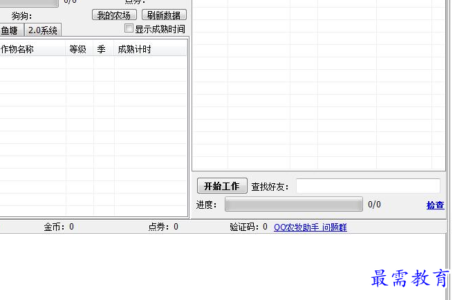Select the 验证码: 0 status text
The width and height of the screenshot is (455, 300).
tap(249, 227)
